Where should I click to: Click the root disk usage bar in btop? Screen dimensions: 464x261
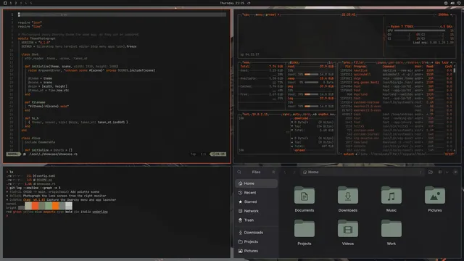tap(311, 74)
